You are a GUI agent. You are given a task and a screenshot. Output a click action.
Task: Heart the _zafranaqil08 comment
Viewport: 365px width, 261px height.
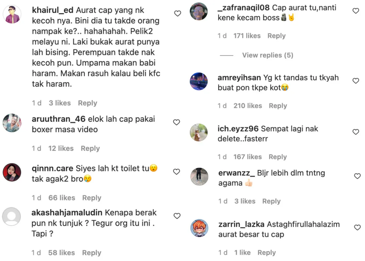pos(356,11)
